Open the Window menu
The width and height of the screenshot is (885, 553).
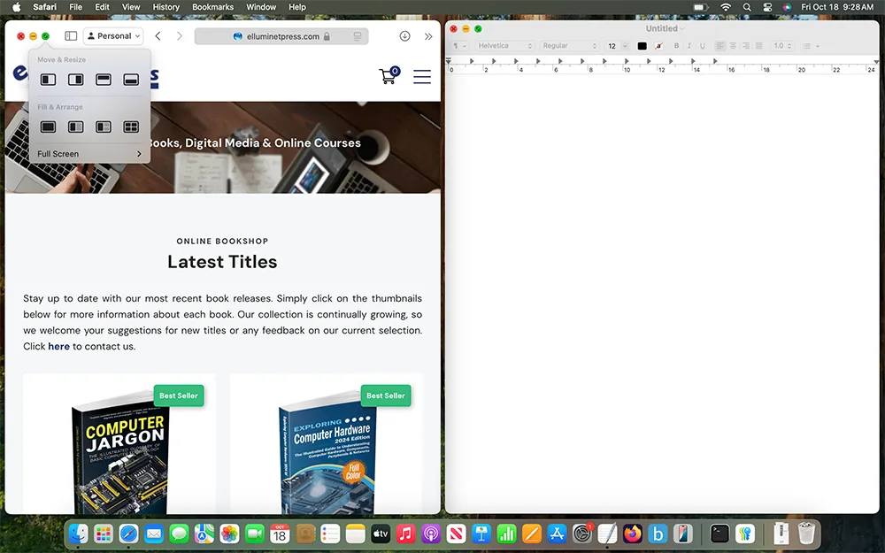pos(261,7)
